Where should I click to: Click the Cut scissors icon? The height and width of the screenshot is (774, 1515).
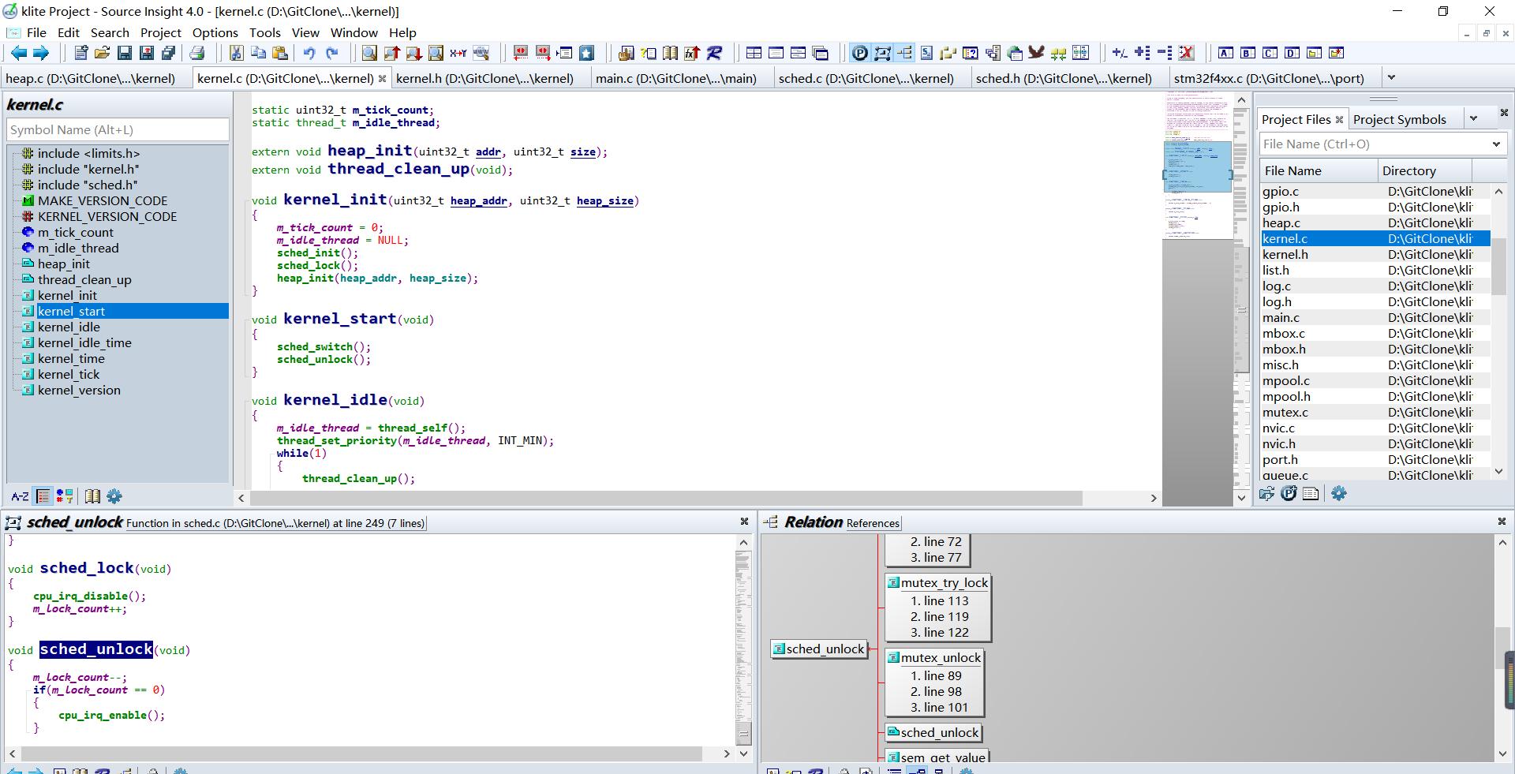(x=236, y=53)
